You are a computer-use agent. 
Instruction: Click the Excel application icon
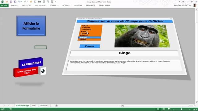click(2, 2)
